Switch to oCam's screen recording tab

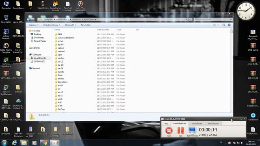click(180, 123)
